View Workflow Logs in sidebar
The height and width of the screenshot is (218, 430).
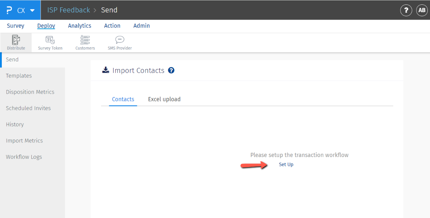(24, 157)
